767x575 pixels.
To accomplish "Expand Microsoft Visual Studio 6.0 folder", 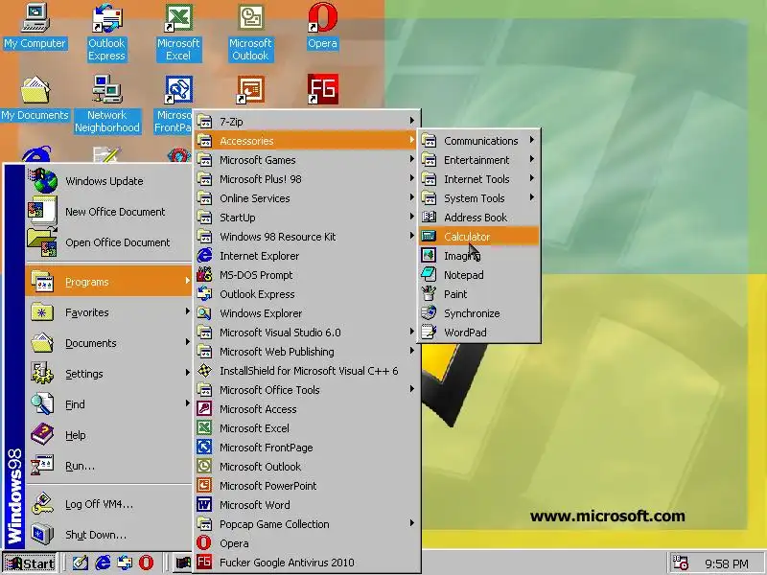I will point(307,332).
